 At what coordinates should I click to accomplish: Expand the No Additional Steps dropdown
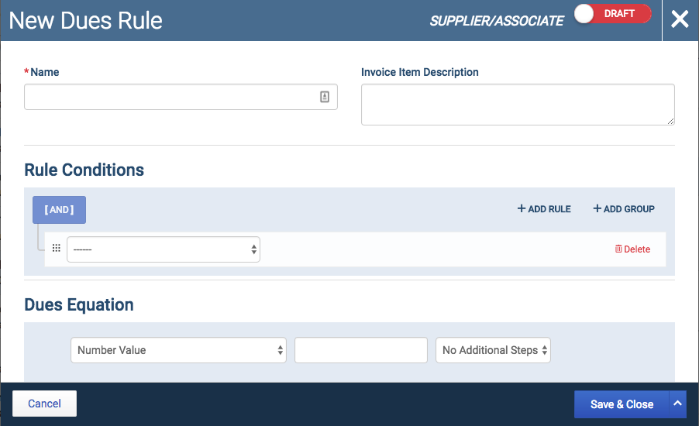tap(493, 350)
